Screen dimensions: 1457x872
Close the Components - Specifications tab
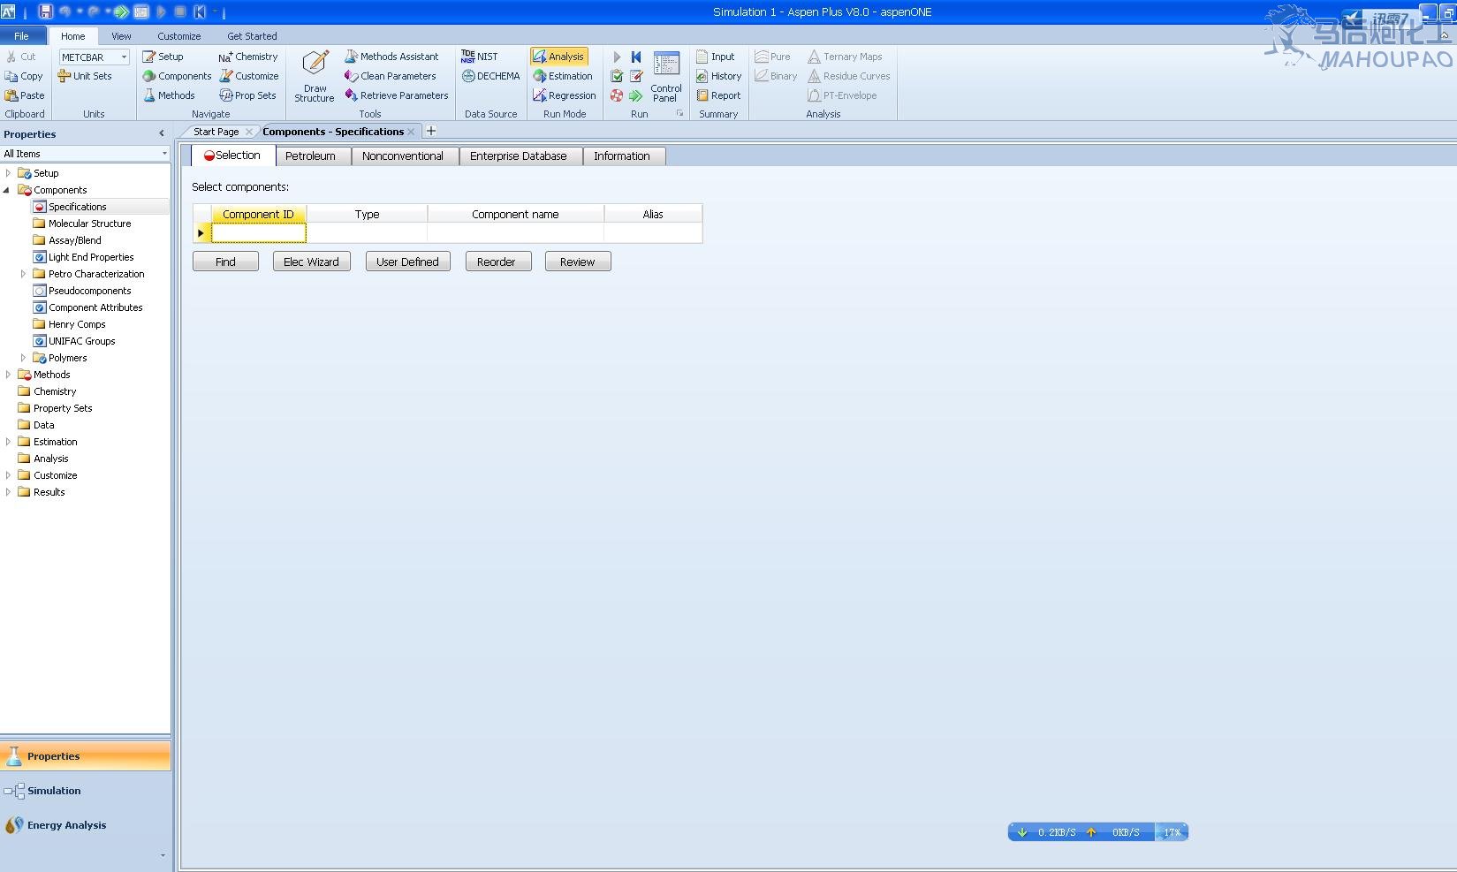pos(412,132)
